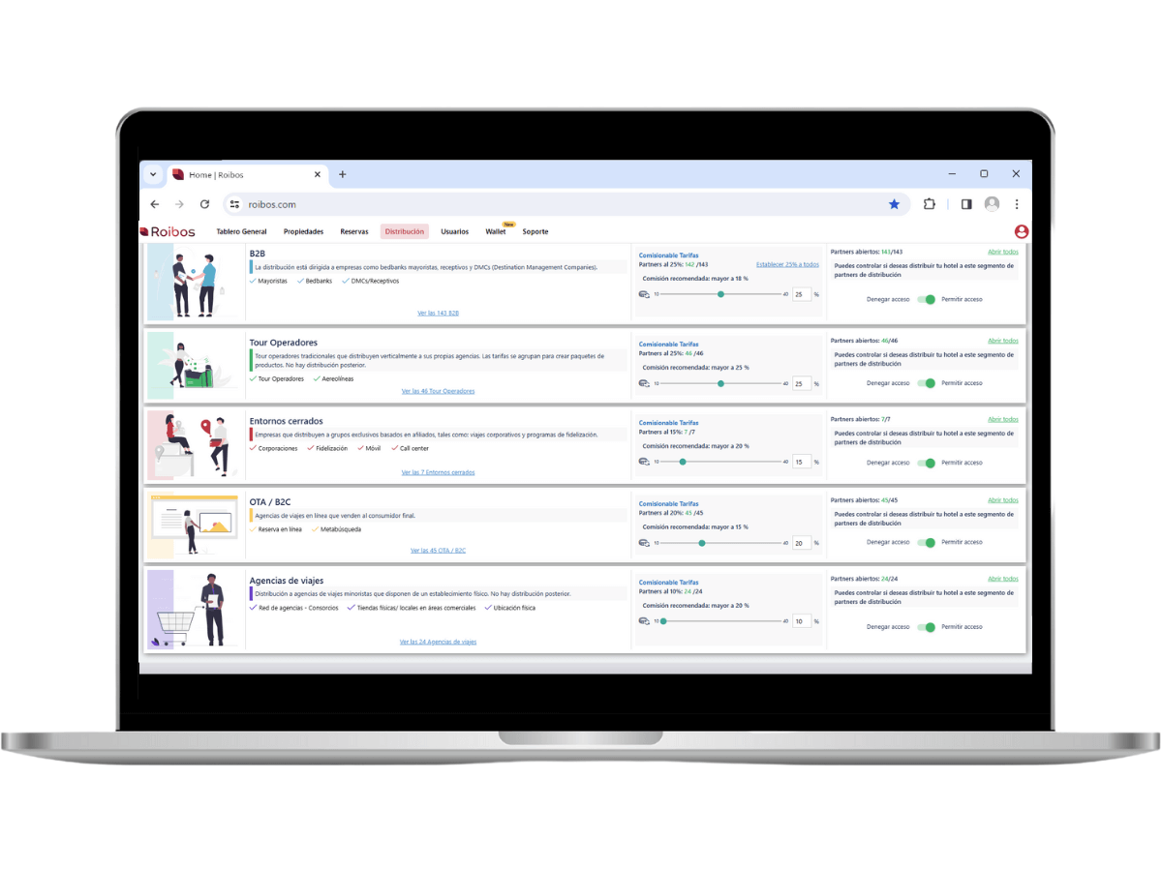Click the browser back arrow
This screenshot has height=871, width=1162.
[x=155, y=204]
